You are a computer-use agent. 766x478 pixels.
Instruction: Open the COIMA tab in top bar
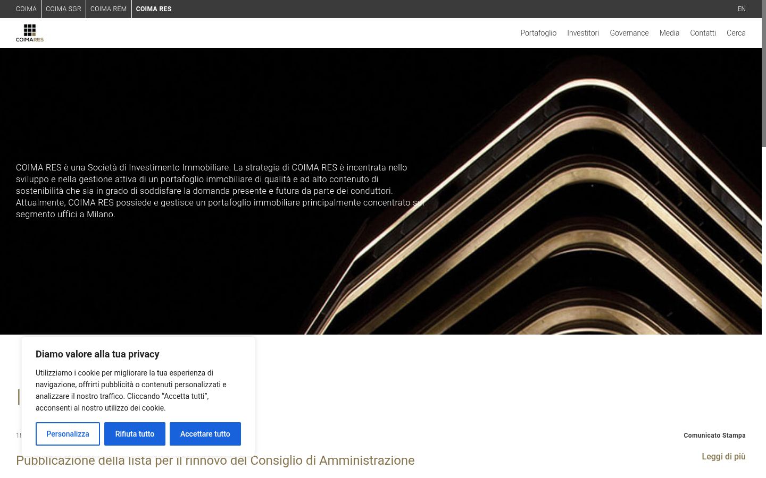[x=26, y=9]
